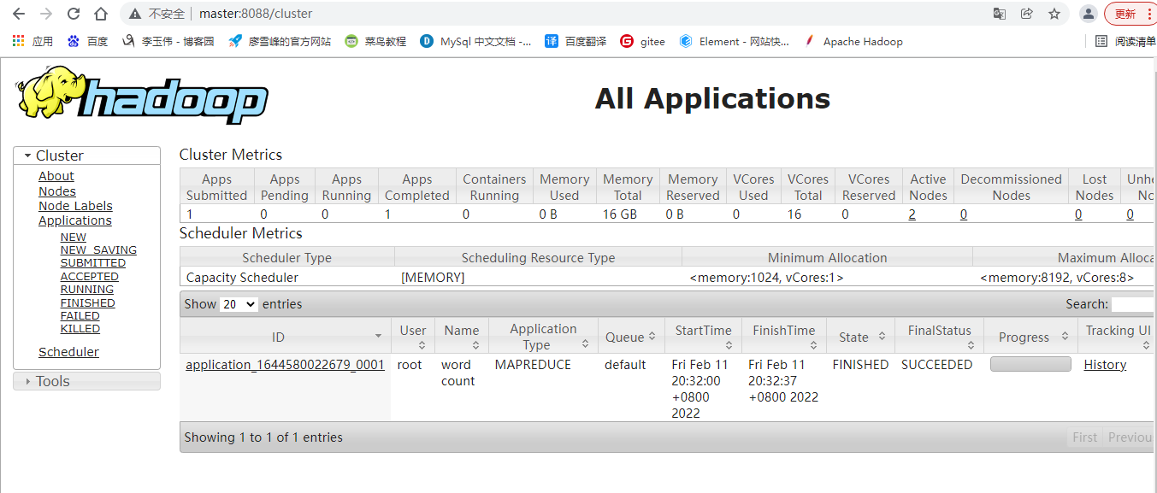The width and height of the screenshot is (1157, 493).
Task: Sort table by Queue column
Action: 631,337
